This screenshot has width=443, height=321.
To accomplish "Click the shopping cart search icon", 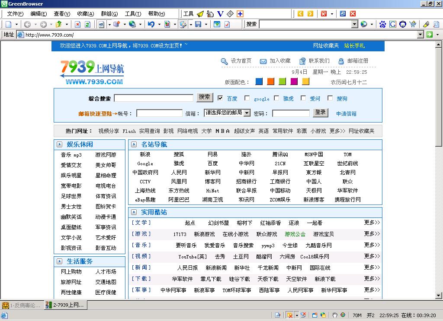I will tap(413, 25).
